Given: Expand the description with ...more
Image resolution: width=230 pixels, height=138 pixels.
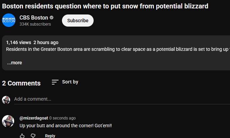Looking at the screenshot, I should pyautogui.click(x=14, y=63).
